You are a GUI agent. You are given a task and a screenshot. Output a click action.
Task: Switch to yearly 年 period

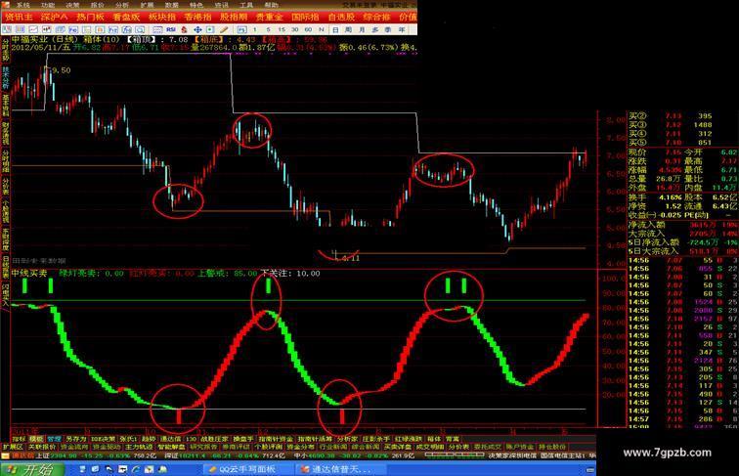click(x=401, y=29)
